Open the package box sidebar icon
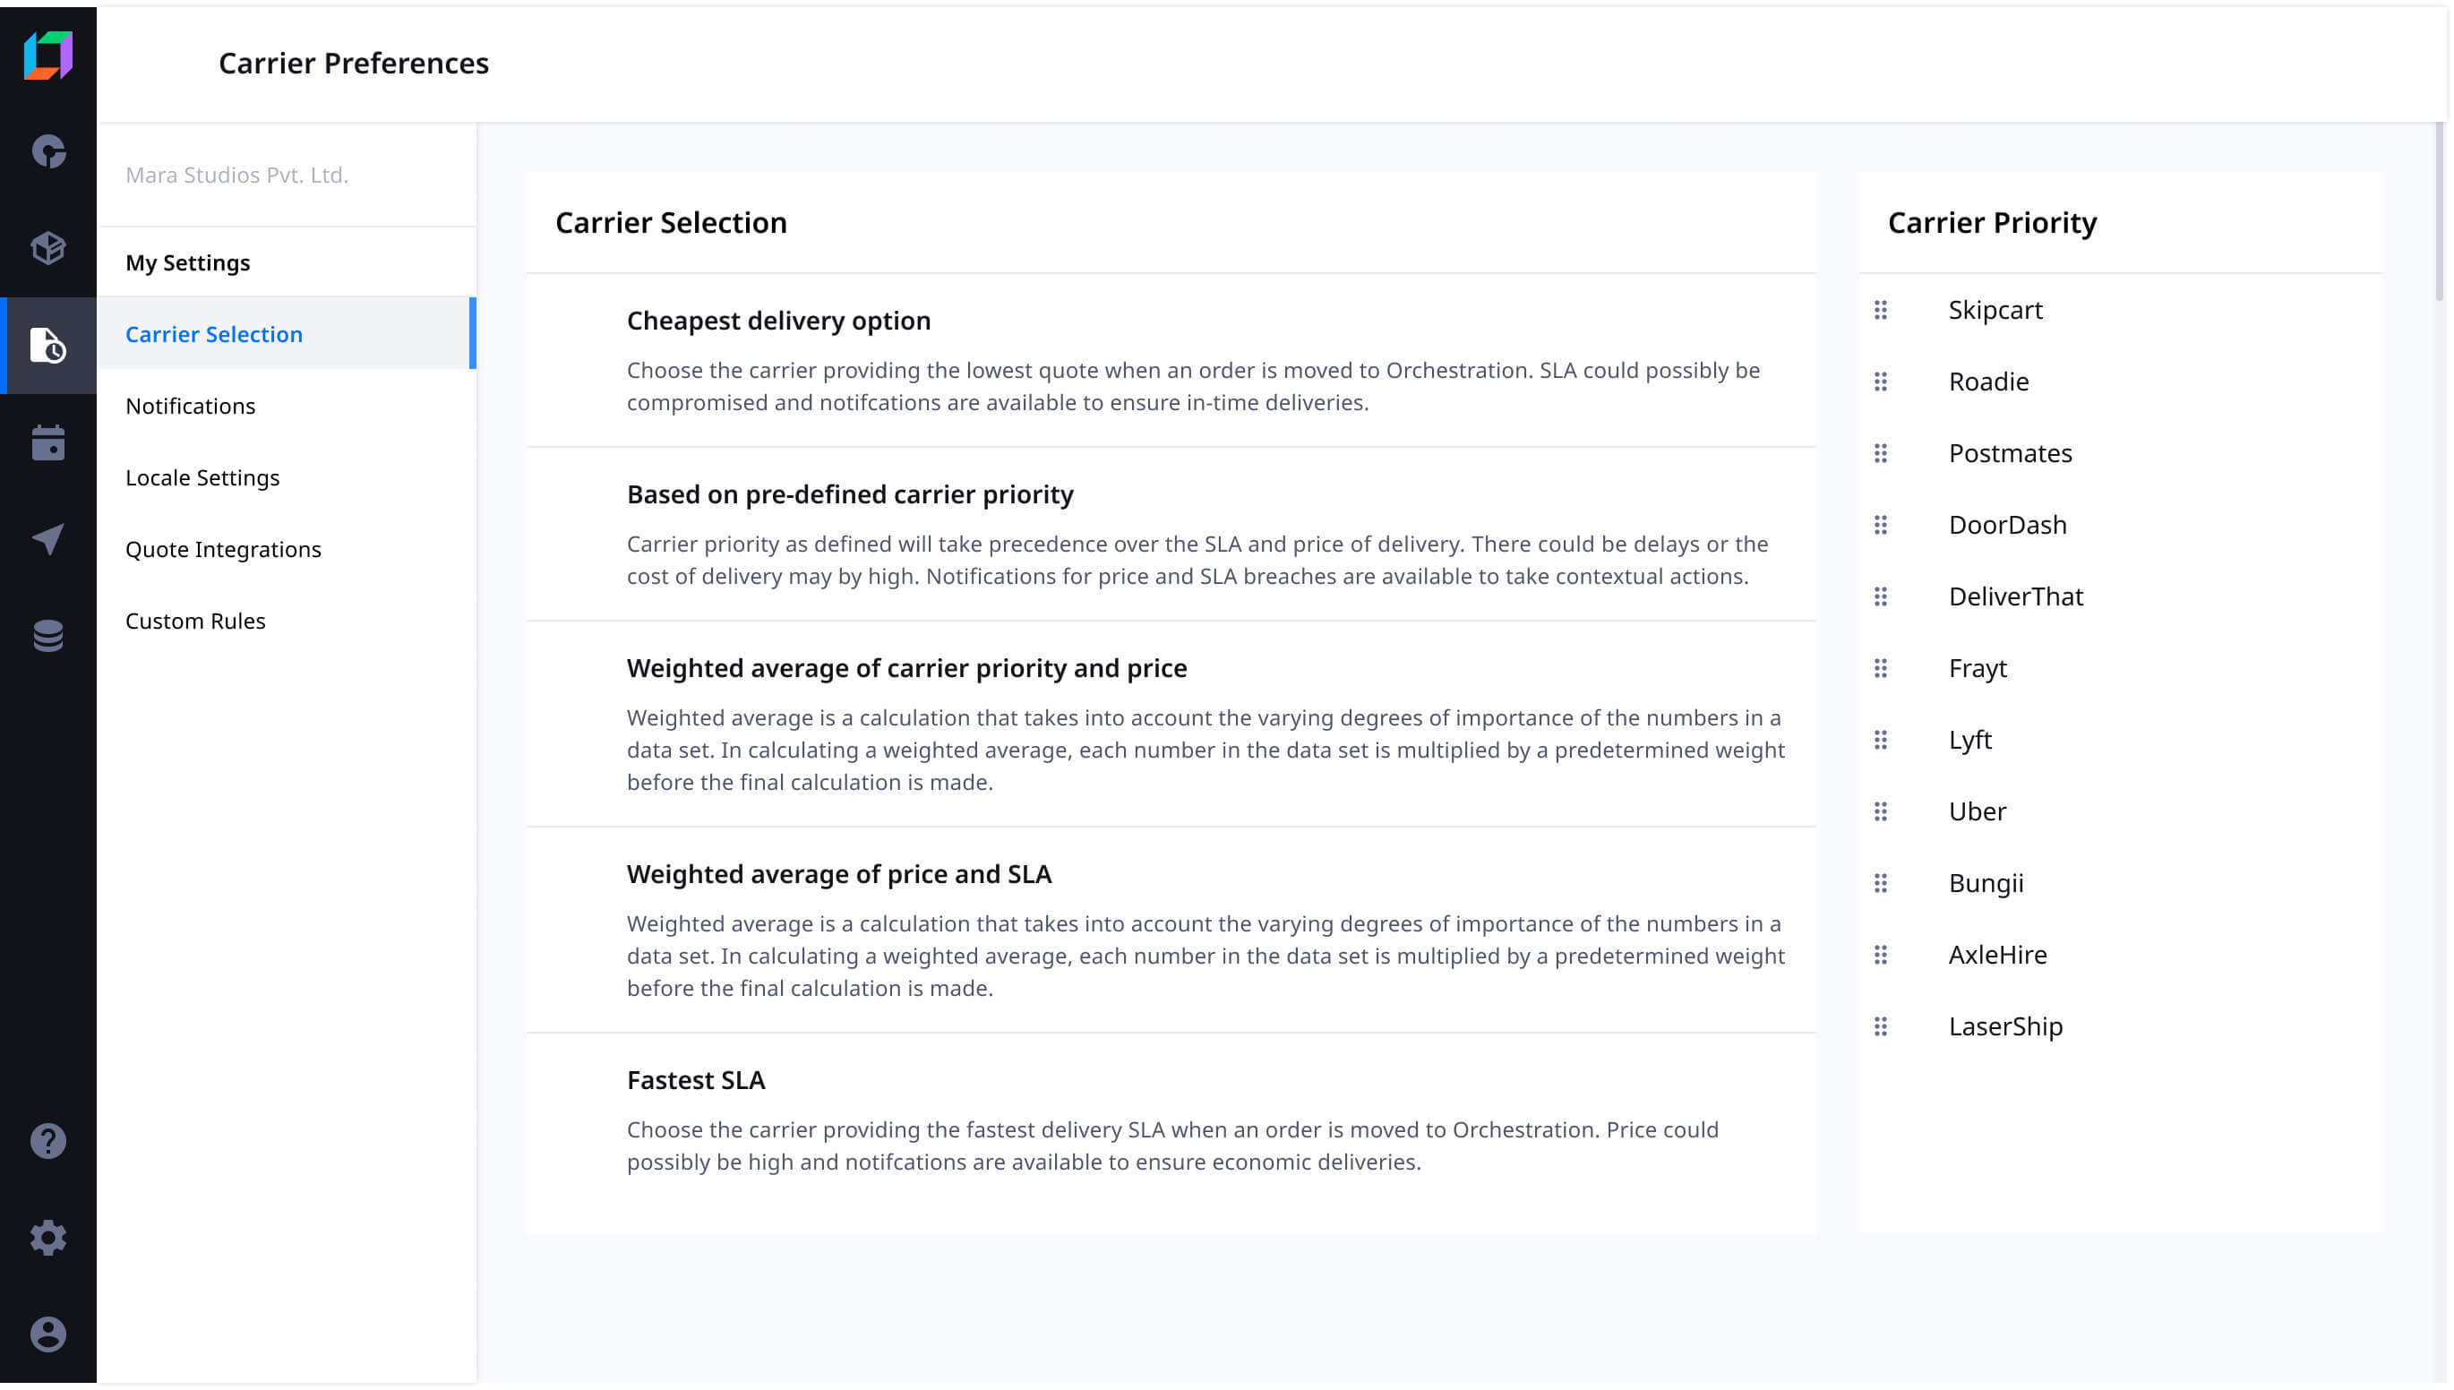2454x1390 pixels. (47, 248)
